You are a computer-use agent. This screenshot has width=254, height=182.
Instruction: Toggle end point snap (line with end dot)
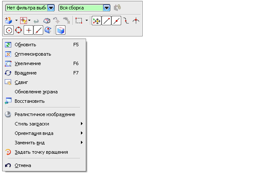pyautogui.click(x=106, y=21)
